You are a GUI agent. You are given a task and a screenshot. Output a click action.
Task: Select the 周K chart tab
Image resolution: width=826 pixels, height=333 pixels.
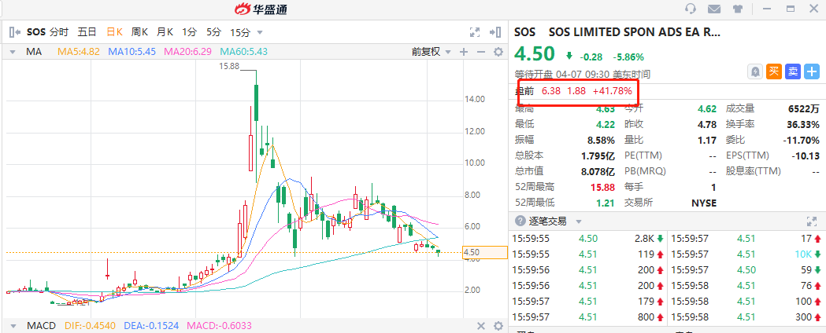[139, 32]
